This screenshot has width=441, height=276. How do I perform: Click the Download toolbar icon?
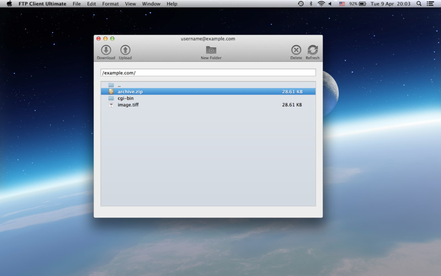(106, 50)
